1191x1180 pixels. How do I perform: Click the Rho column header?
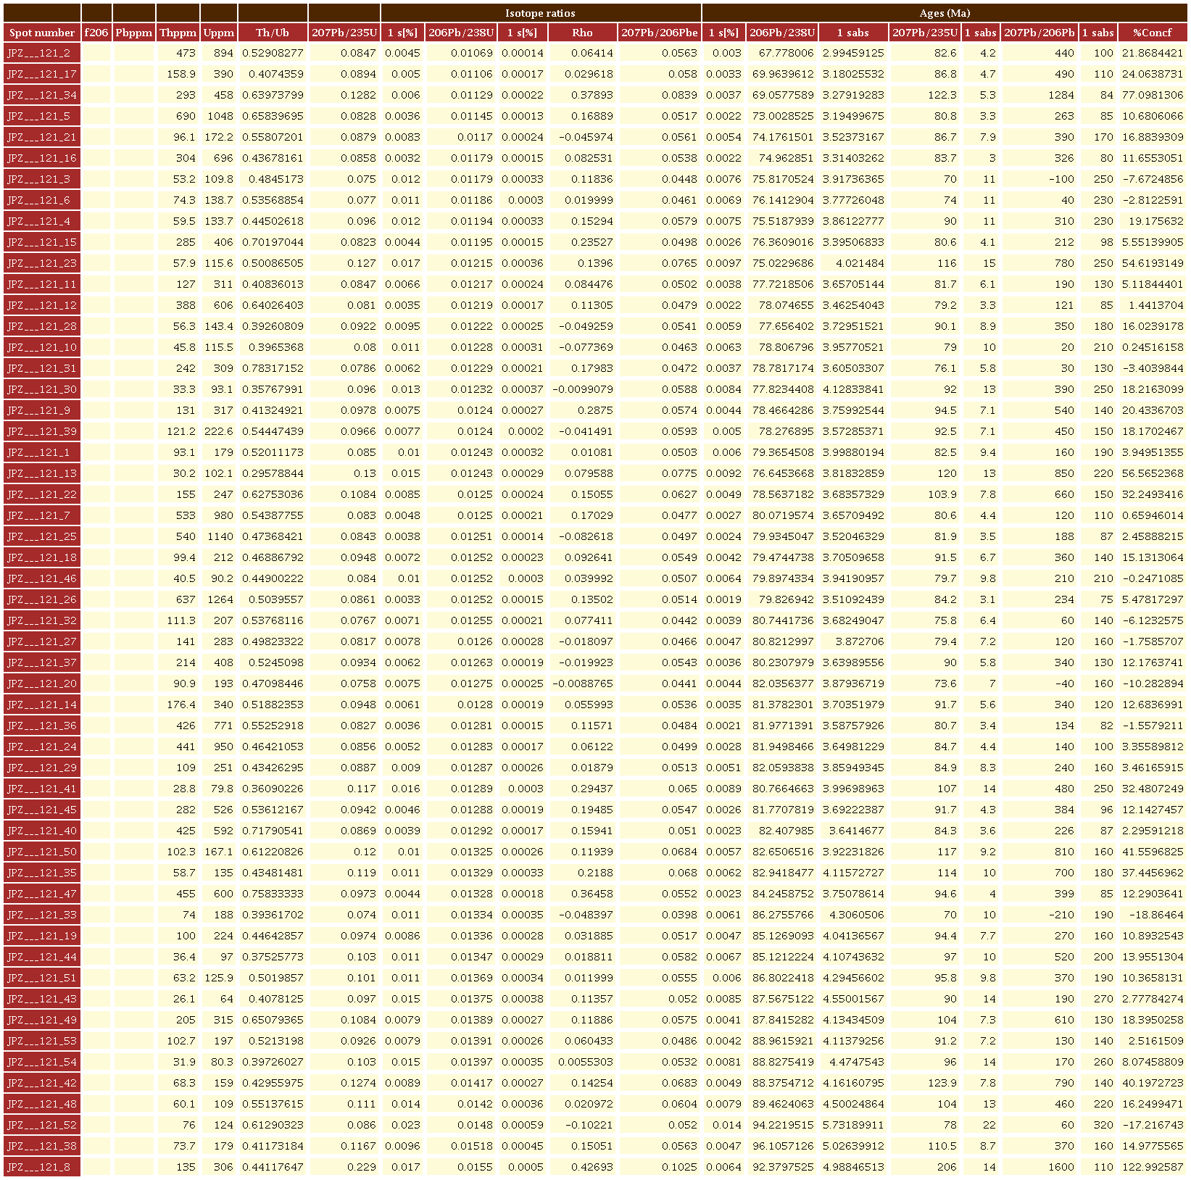582,32
